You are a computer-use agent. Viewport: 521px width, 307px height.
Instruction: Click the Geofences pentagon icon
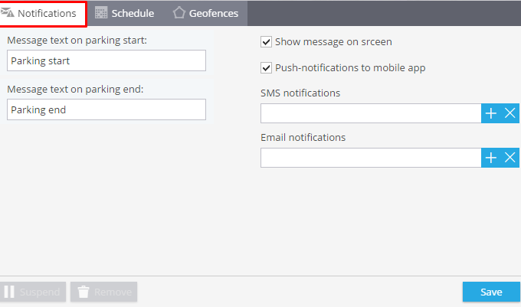click(179, 13)
